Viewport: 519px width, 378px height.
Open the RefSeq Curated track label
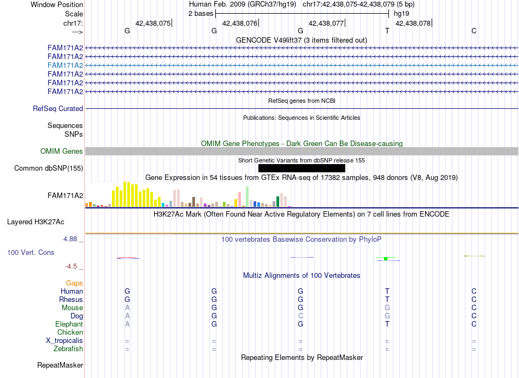click(58, 109)
